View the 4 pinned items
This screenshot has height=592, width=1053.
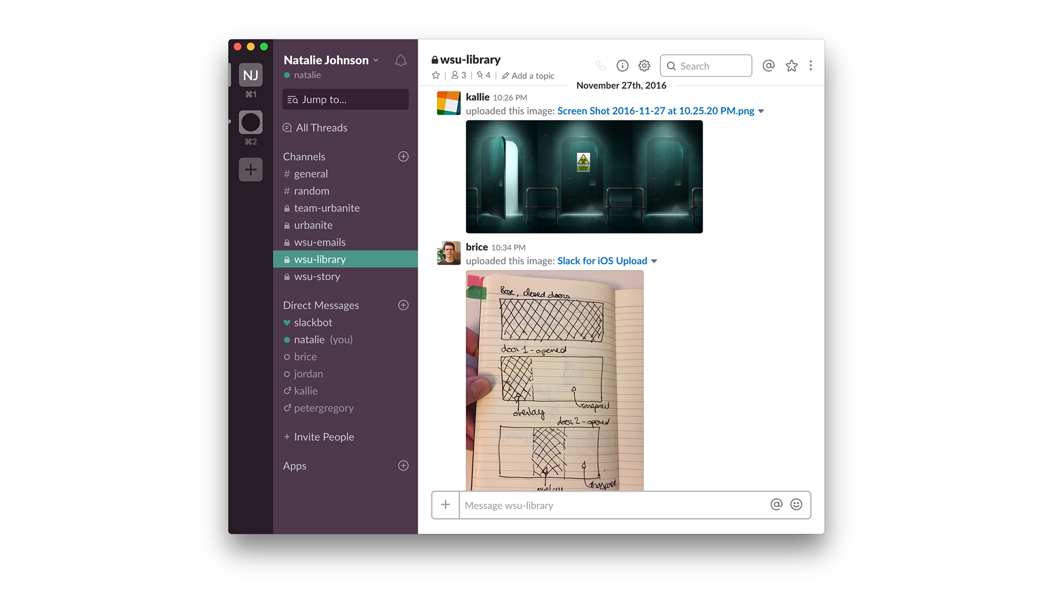click(x=484, y=75)
